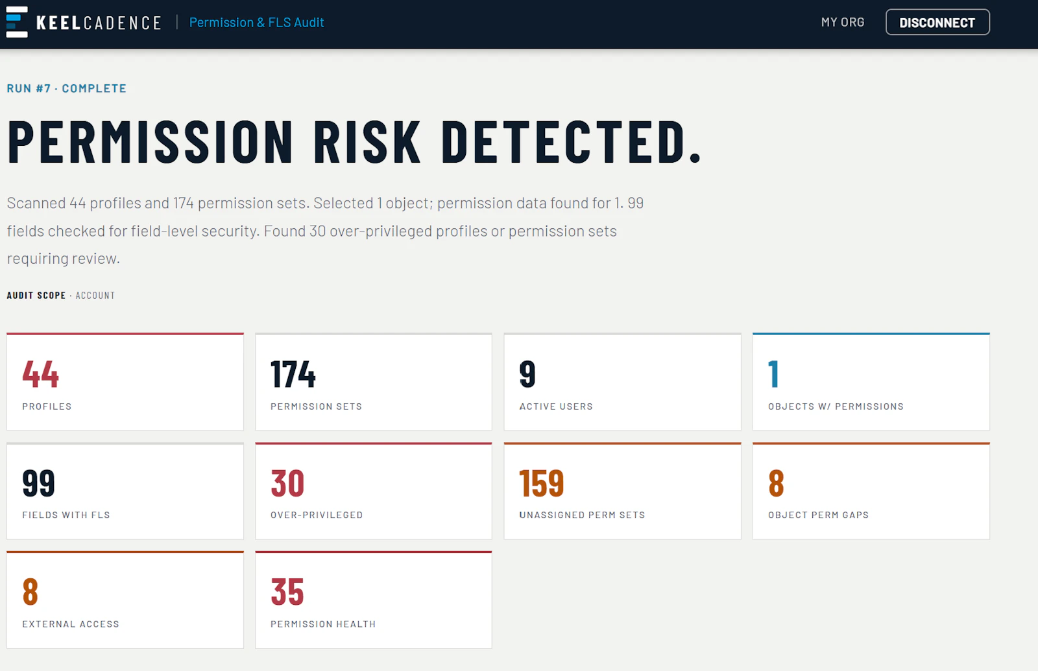
Task: Open the MY ORG menu item
Action: (843, 23)
